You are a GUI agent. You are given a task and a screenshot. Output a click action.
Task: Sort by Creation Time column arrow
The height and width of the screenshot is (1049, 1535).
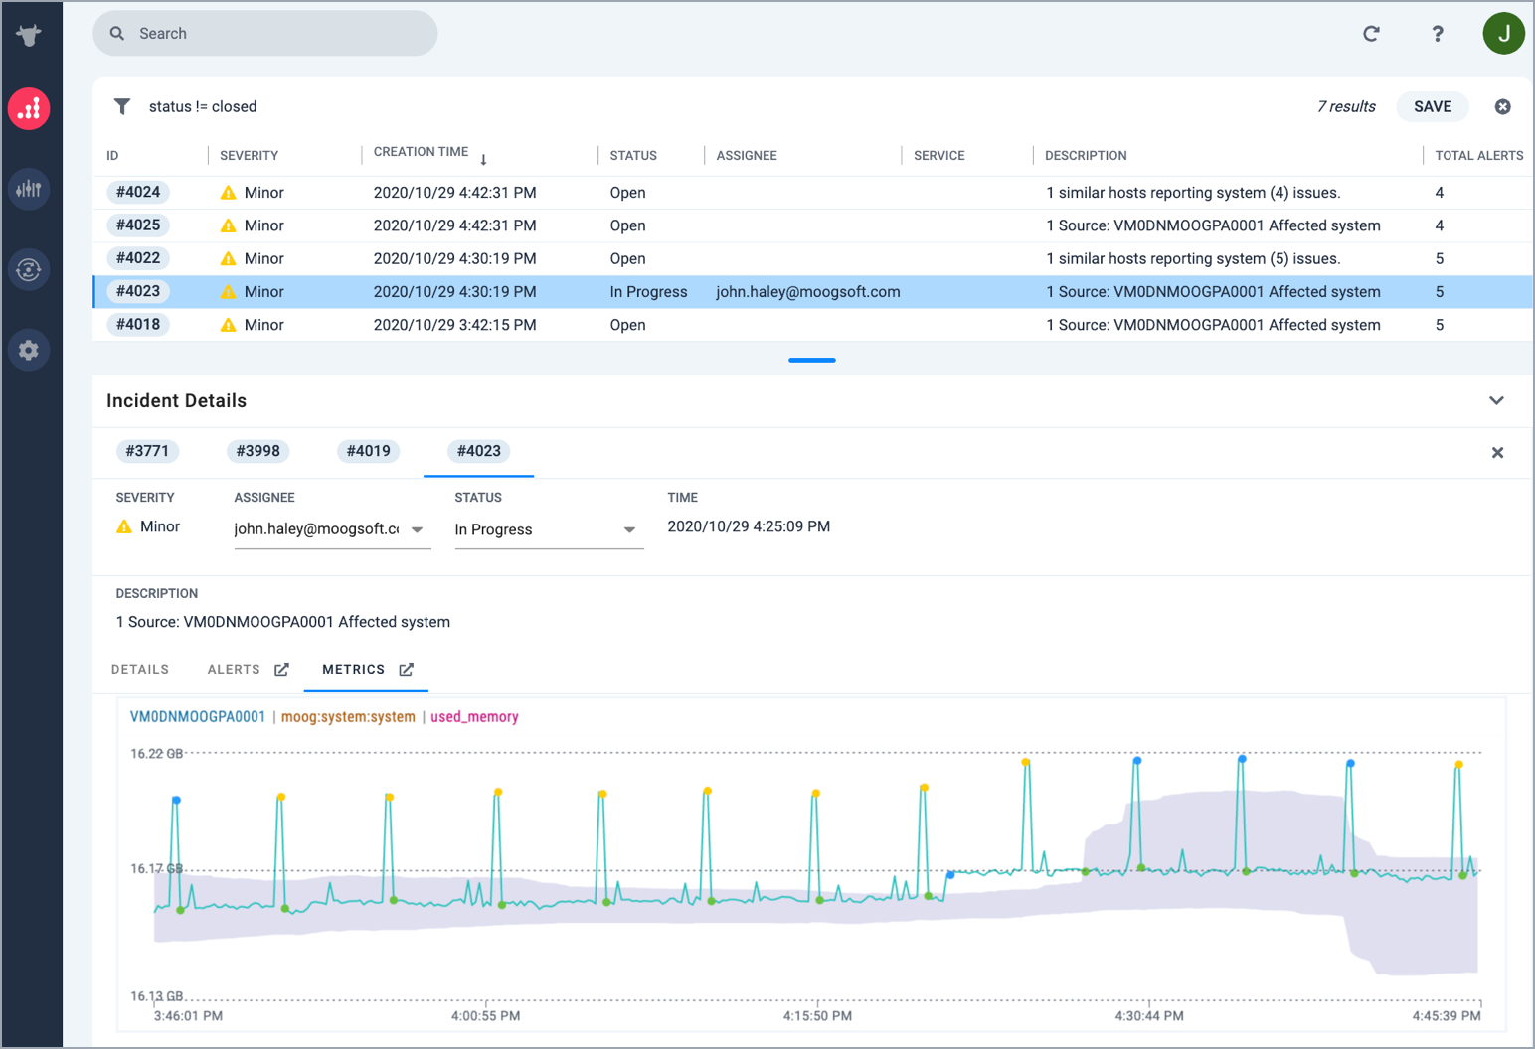[483, 159]
